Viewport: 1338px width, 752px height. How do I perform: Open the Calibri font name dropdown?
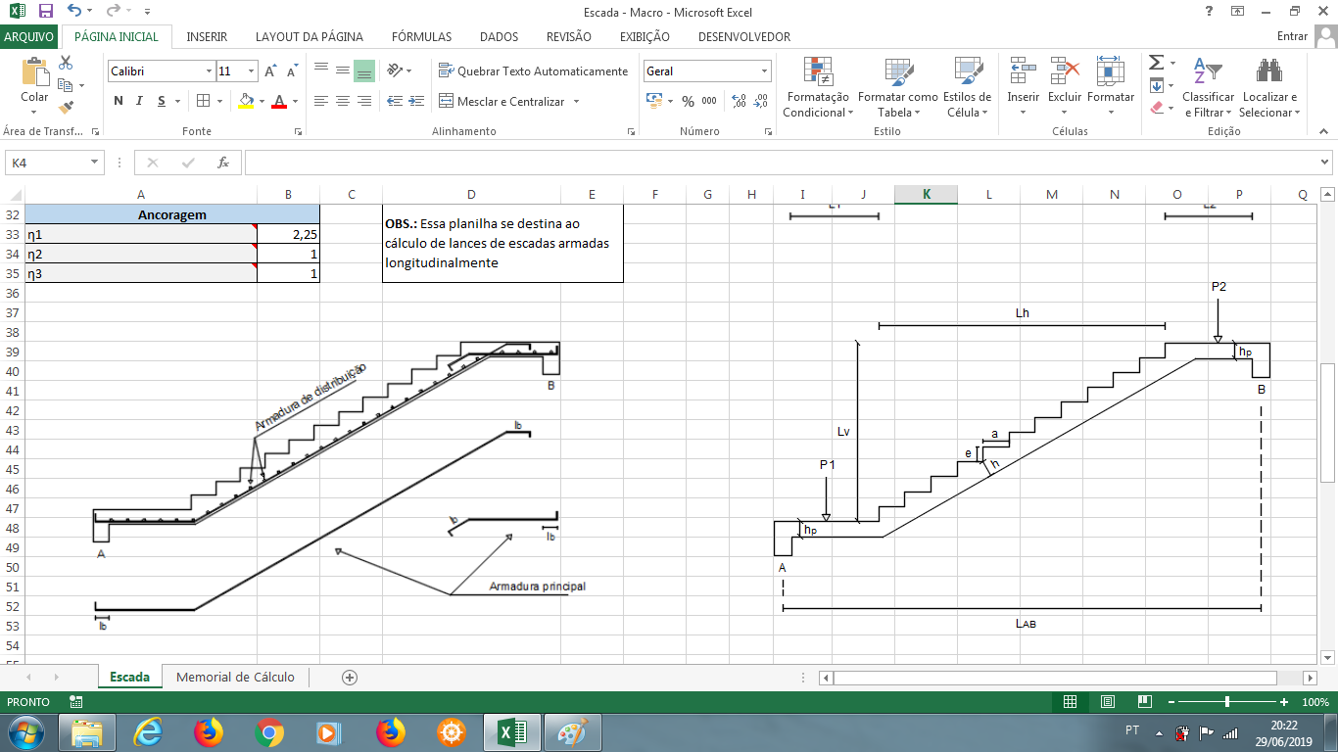click(x=209, y=71)
